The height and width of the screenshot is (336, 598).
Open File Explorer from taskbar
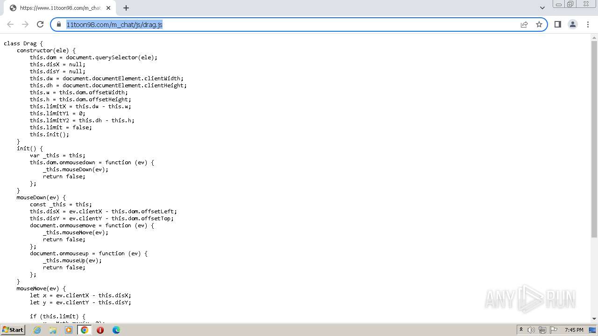pyautogui.click(x=53, y=330)
